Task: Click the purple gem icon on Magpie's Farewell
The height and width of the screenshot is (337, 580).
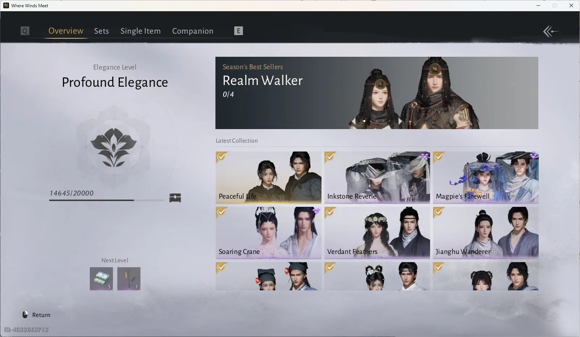Action: coord(533,156)
